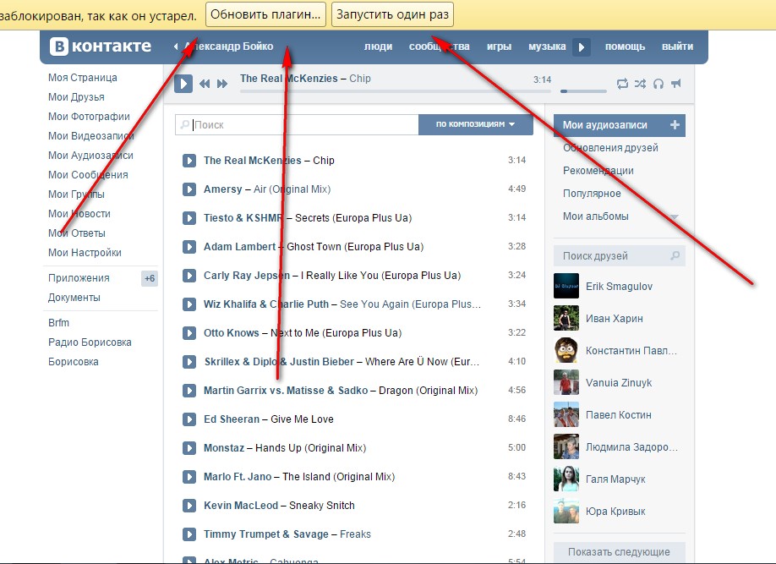Open Мои Друзья in the sidebar
This screenshot has height=564, width=776.
[x=76, y=97]
